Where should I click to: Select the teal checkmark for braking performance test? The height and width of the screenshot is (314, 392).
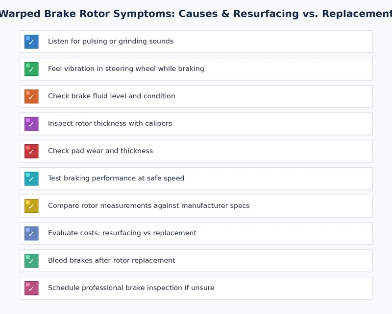tap(31, 179)
